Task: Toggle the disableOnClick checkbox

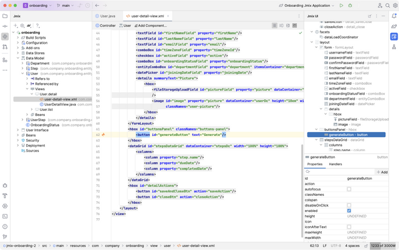Action: 349,205
